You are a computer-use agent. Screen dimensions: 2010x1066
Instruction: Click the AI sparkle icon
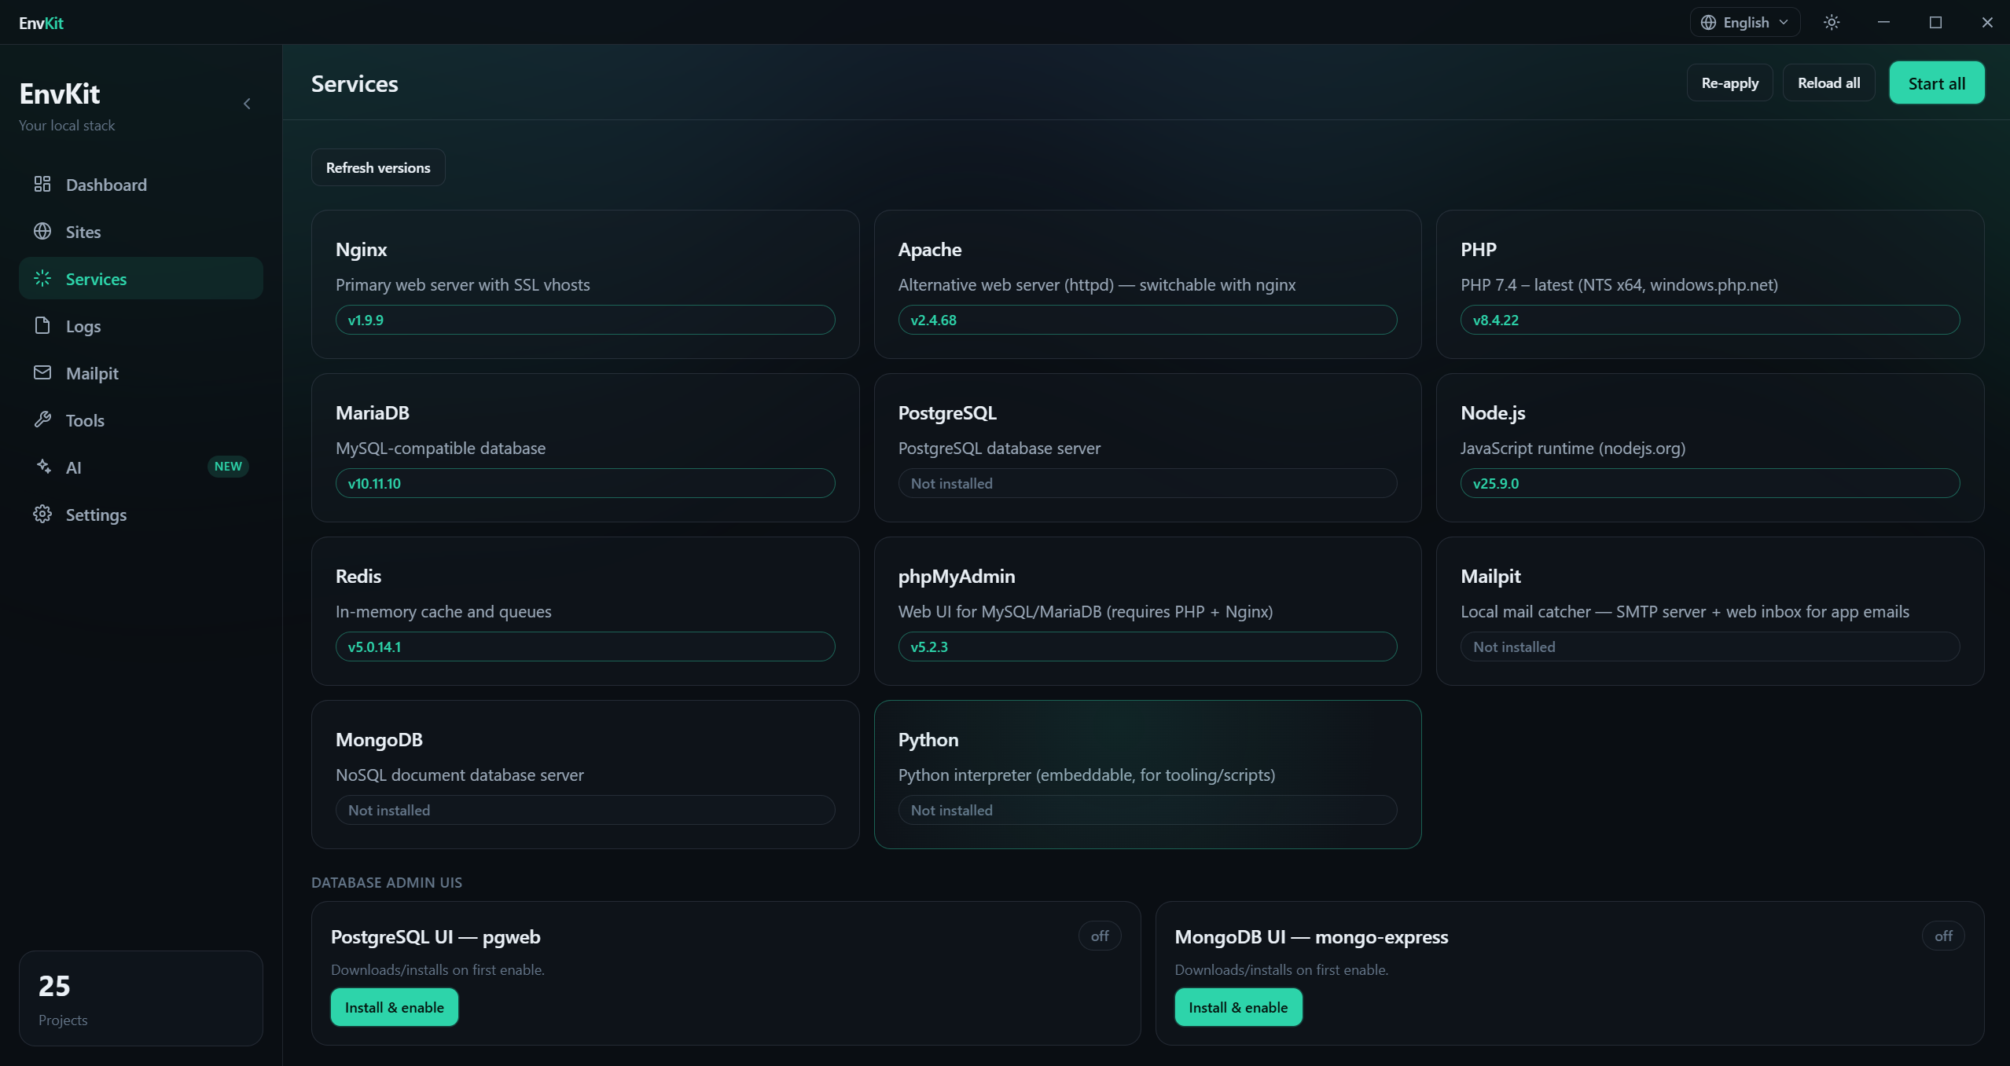click(42, 467)
